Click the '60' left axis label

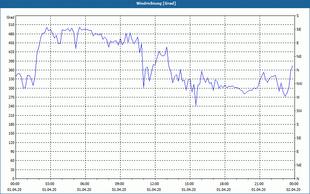point(12,161)
